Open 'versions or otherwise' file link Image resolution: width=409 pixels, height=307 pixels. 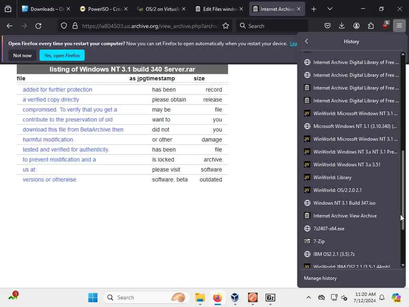[x=50, y=179]
